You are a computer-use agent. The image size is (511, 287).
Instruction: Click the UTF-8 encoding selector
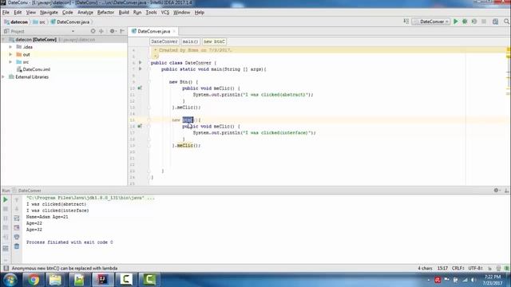[475, 268]
